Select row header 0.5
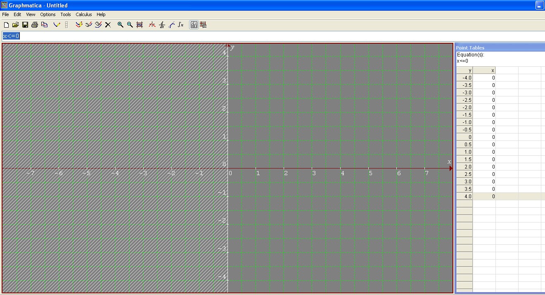 (x=464, y=145)
